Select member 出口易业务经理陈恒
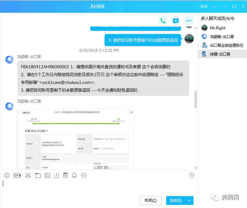Viewport: 247px width, 208px height. click(x=222, y=46)
